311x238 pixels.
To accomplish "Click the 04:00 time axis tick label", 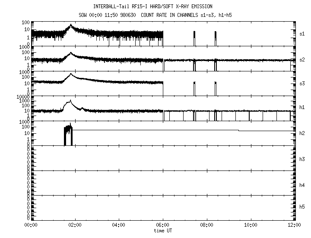I will pos(119,225).
